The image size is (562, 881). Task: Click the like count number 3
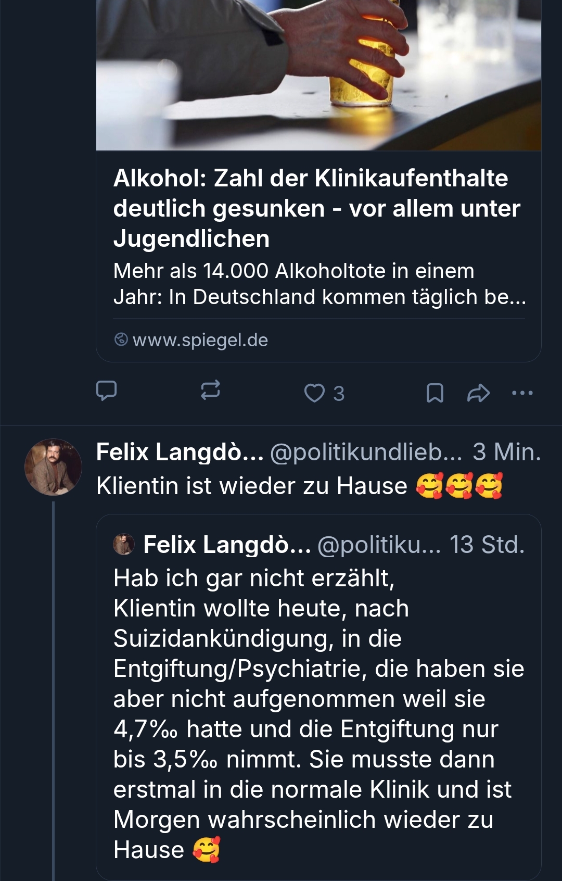coord(339,394)
